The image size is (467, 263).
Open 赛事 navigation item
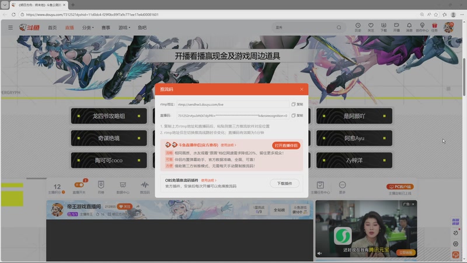pyautogui.click(x=106, y=27)
